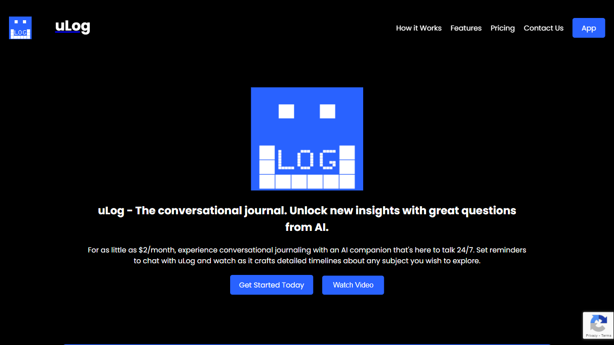Launch the app via the blue App button
614x345 pixels.
[x=589, y=28]
